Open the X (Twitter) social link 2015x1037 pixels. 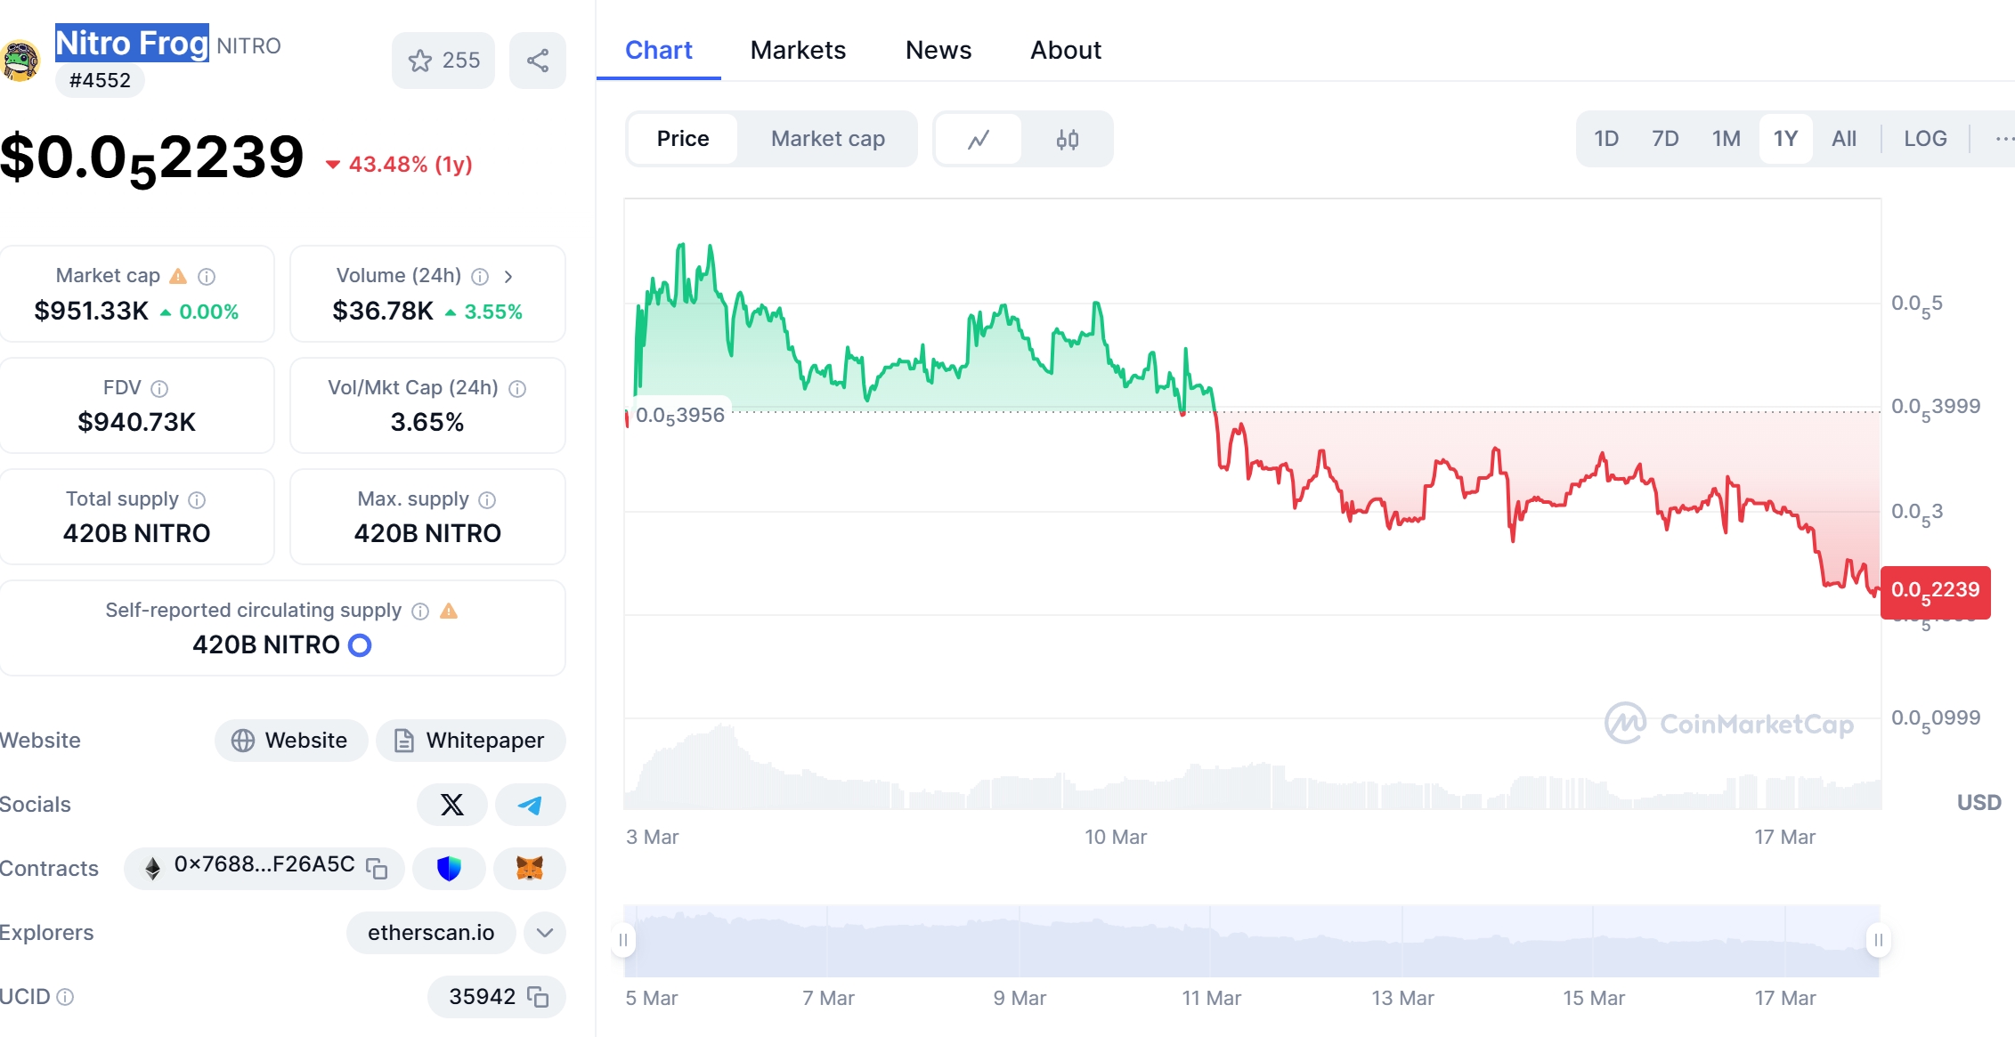(x=452, y=805)
